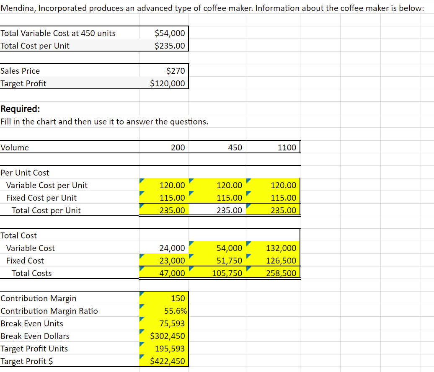Viewport: 434px width, 372px height.
Task: Select the Per Unit Cost section label
Action: tap(25, 173)
